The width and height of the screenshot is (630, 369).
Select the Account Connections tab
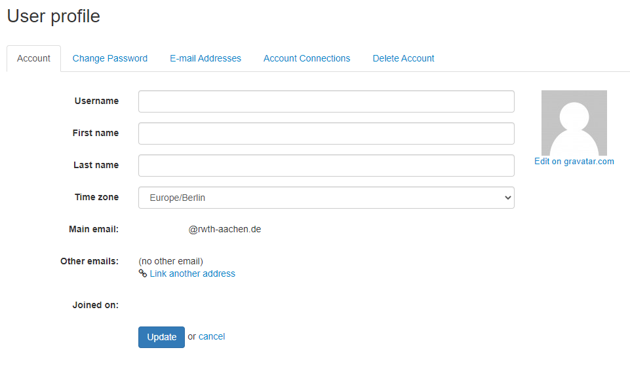point(307,58)
